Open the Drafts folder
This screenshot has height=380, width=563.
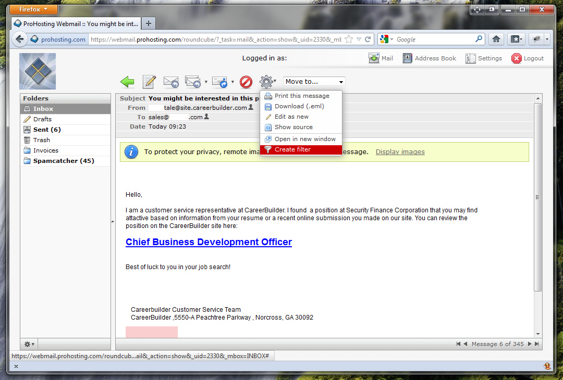pos(65,119)
